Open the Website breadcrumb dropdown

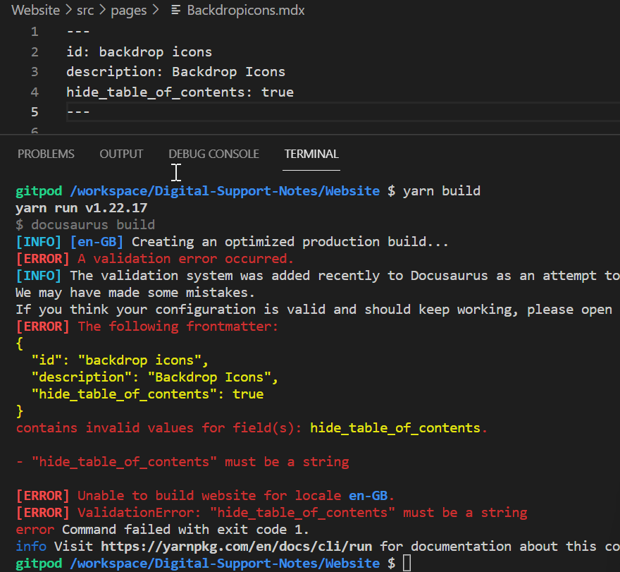[35, 10]
